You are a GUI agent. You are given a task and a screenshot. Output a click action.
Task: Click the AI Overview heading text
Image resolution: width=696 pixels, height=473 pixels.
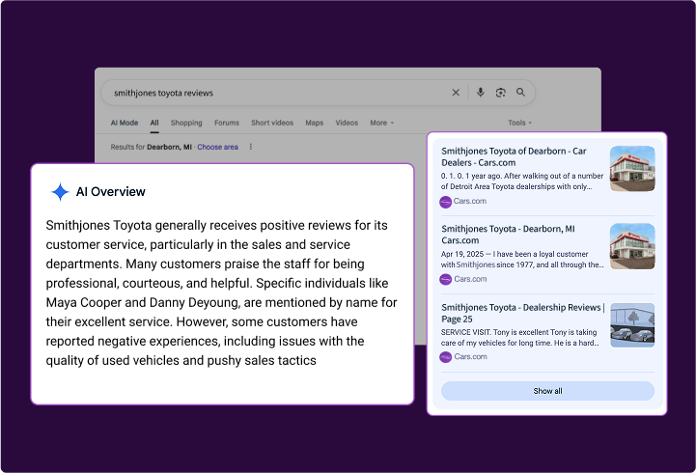point(110,192)
